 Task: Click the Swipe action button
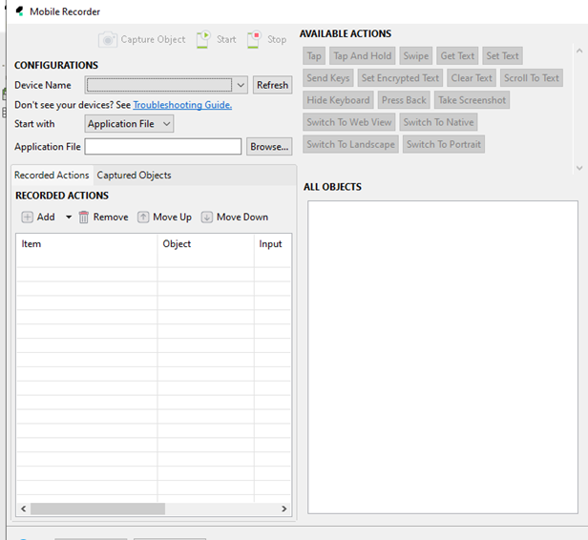click(416, 56)
